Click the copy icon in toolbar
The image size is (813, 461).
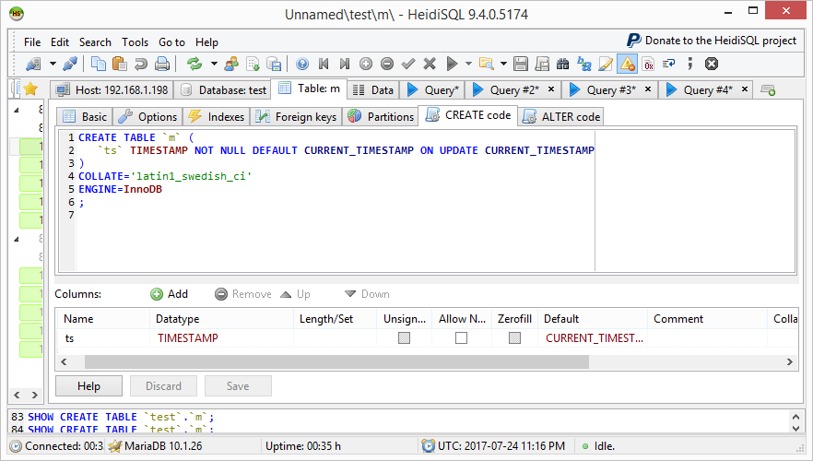point(97,64)
